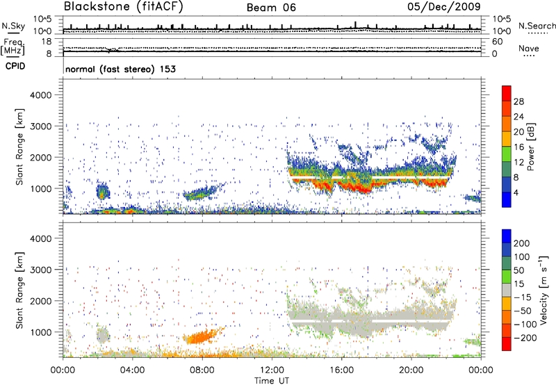The height and width of the screenshot is (385, 556).
Task: Pick the light green 15-50 velocity swatch
Action: coord(507,277)
